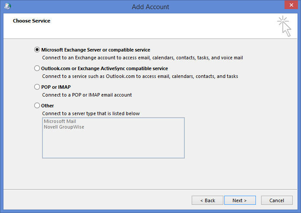Select the POP or IMAP radio button
301x213 pixels.
(x=37, y=87)
